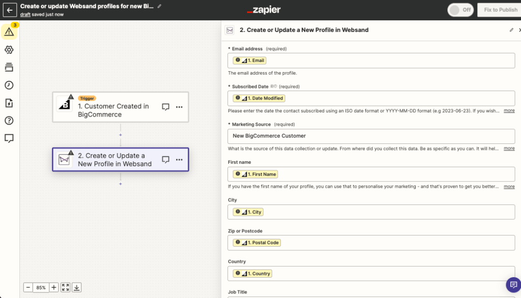Click fit-to-screen icon in zoom controls
521x298 pixels.
(x=66, y=287)
